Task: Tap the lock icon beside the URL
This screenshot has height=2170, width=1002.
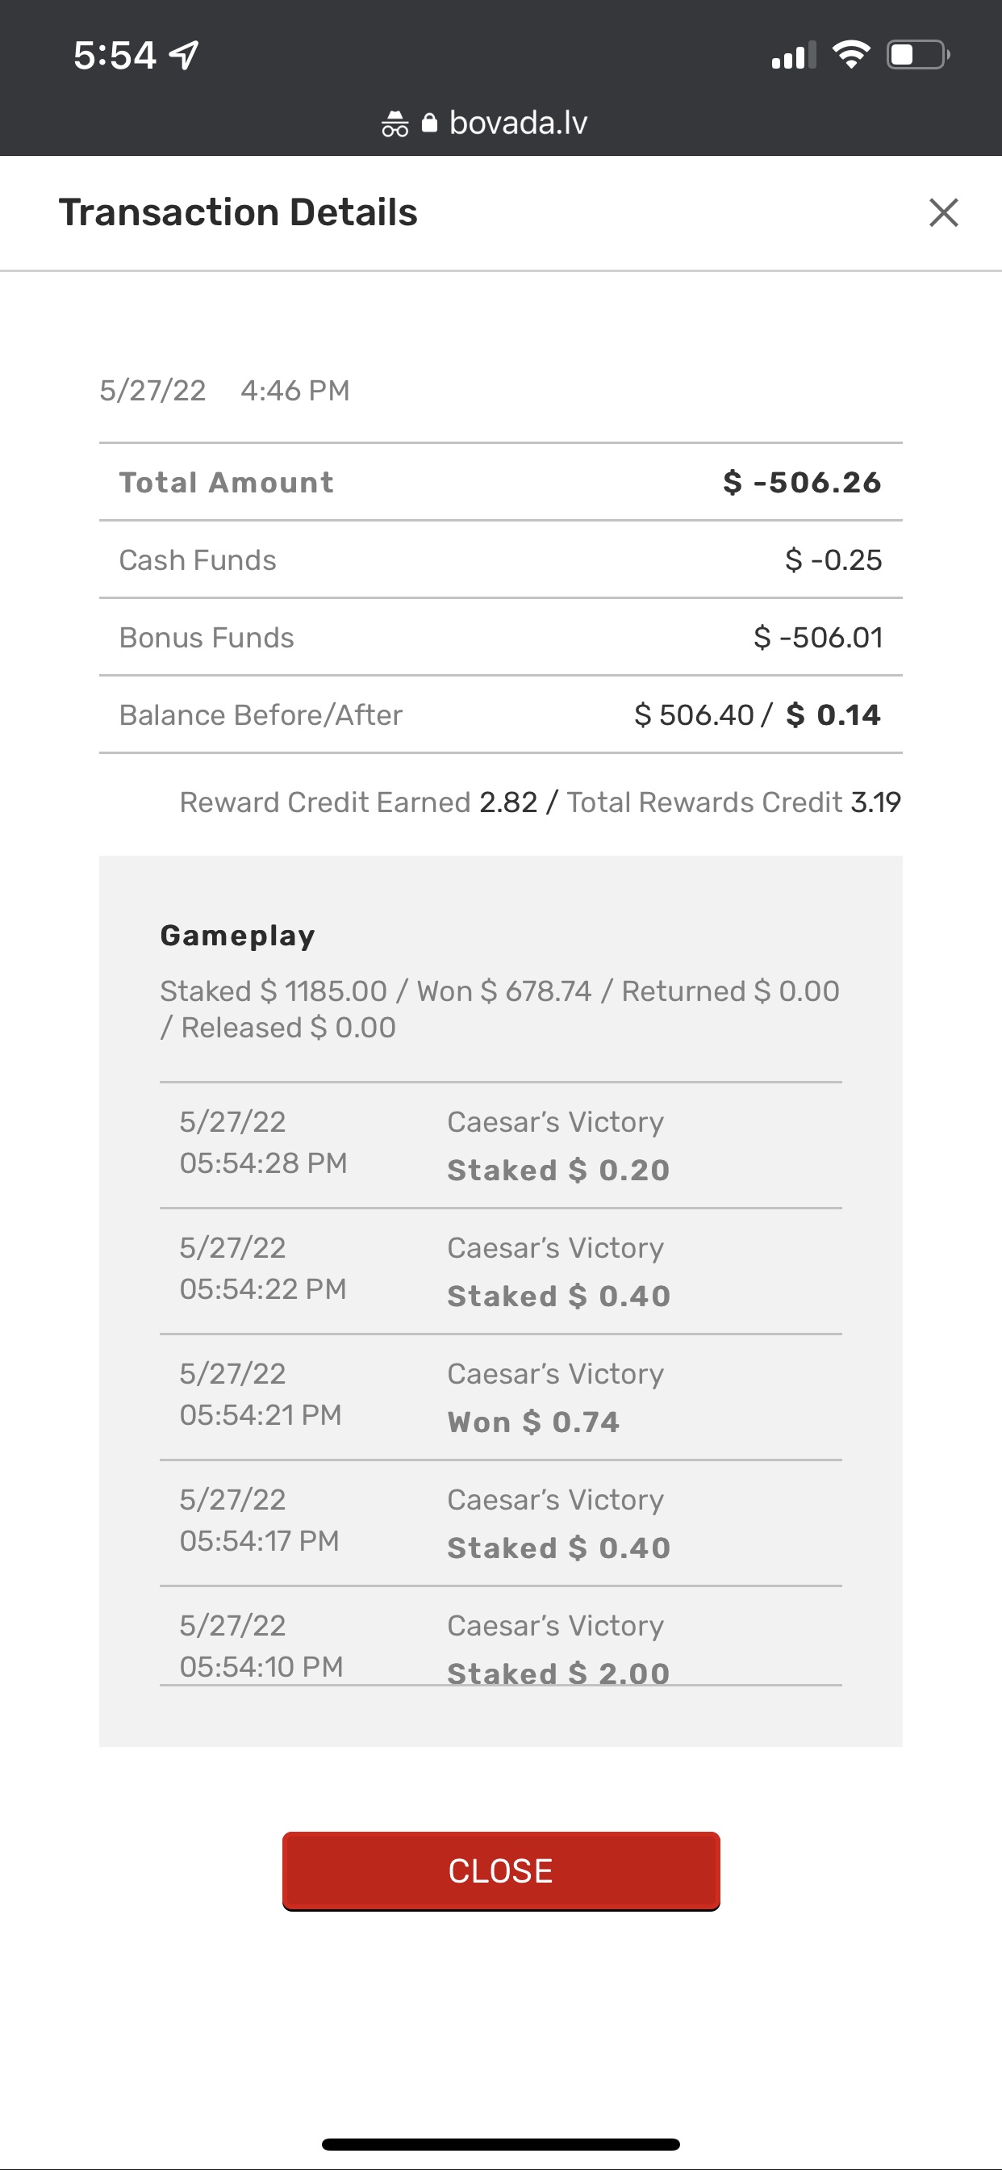Action: click(429, 123)
